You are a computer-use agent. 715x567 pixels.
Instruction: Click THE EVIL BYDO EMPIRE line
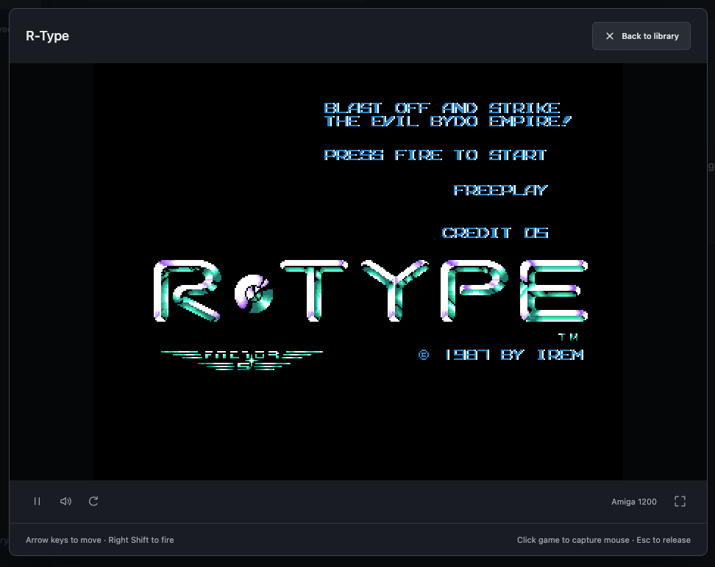pyautogui.click(x=448, y=121)
